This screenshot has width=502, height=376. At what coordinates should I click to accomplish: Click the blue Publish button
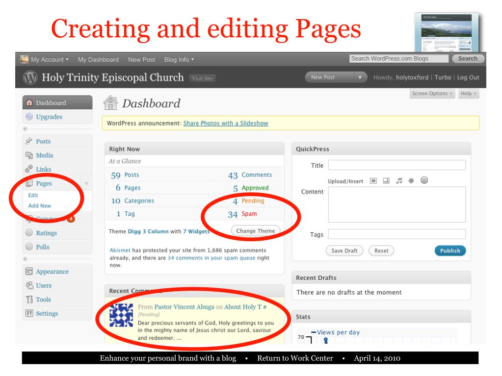coord(450,251)
